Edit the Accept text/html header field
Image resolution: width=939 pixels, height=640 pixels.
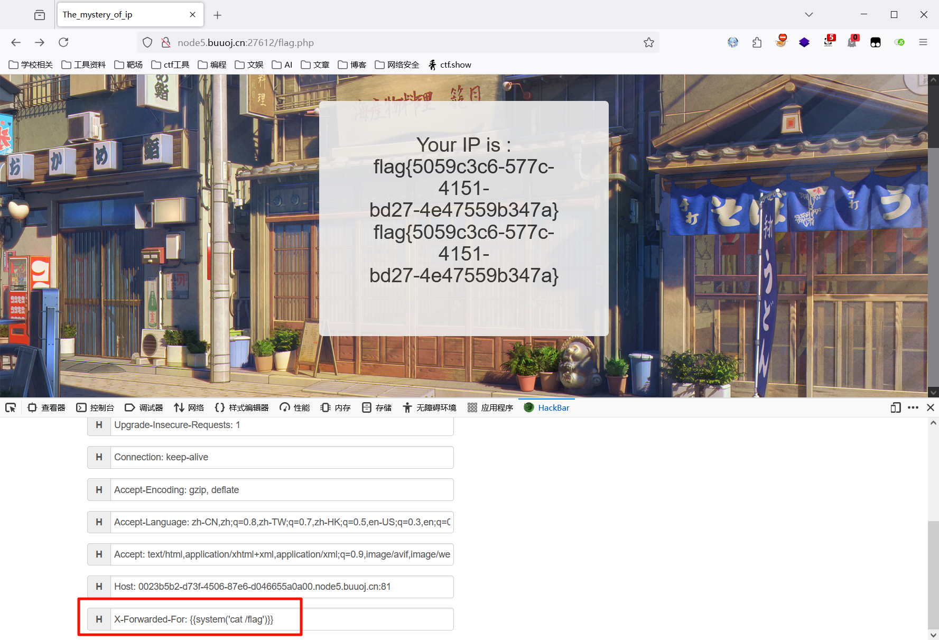[282, 554]
